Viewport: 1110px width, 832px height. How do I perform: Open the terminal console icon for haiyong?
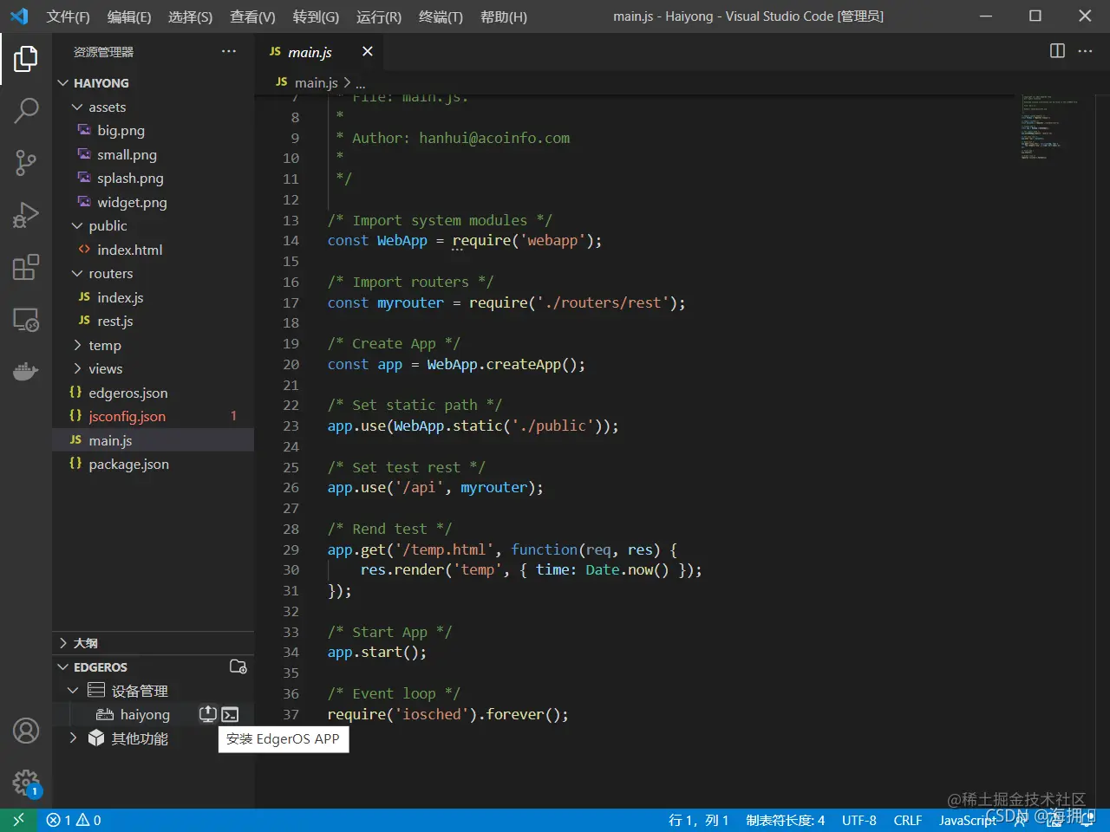click(230, 714)
